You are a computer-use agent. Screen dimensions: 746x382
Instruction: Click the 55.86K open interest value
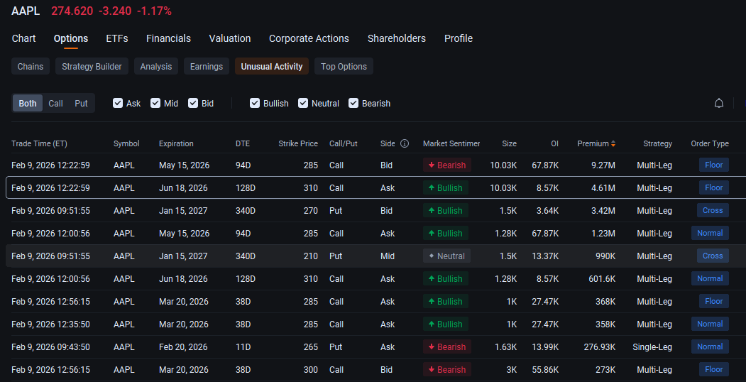pyautogui.click(x=545, y=370)
